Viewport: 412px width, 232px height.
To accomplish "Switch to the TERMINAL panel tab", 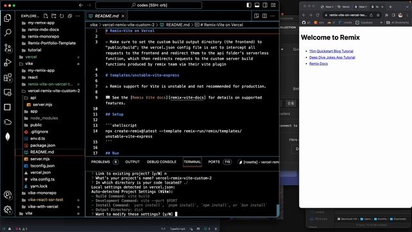I will point(192,162).
